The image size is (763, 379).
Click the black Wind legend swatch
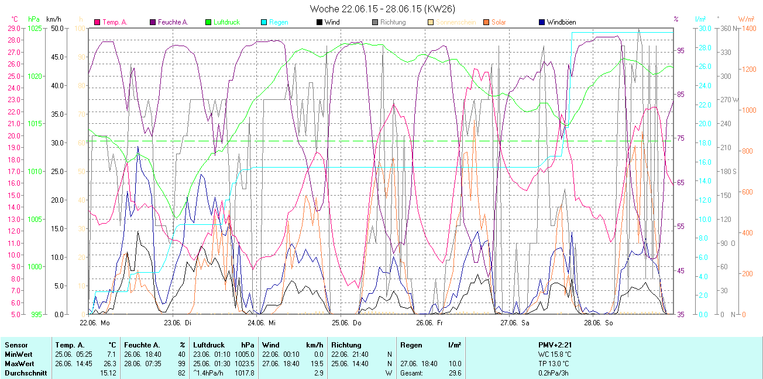point(319,22)
